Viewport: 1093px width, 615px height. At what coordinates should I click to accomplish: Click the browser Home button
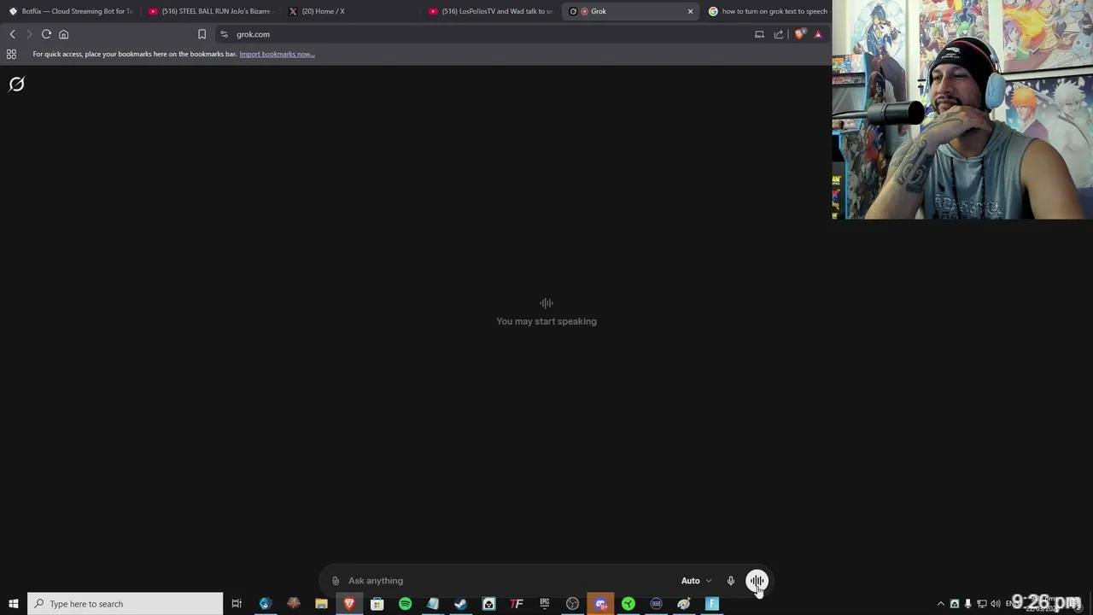(63, 34)
